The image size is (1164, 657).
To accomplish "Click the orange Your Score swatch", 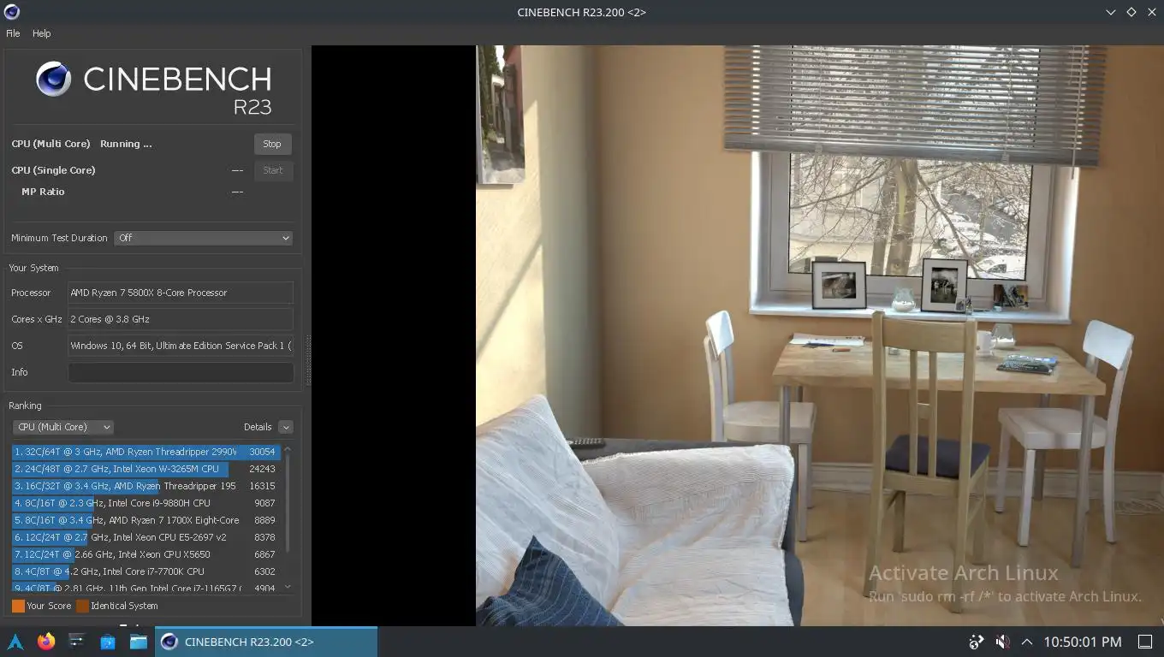I will (x=18, y=606).
